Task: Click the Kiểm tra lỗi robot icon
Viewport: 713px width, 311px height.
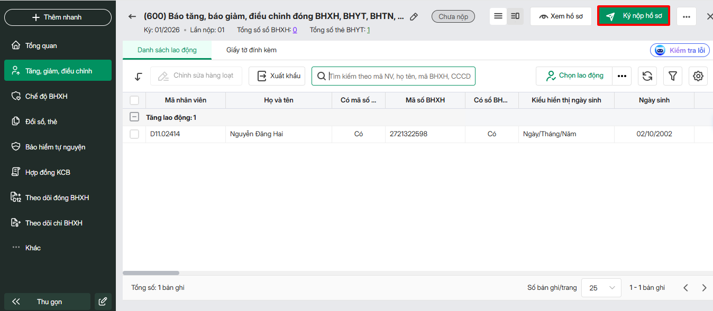Action: (x=660, y=50)
